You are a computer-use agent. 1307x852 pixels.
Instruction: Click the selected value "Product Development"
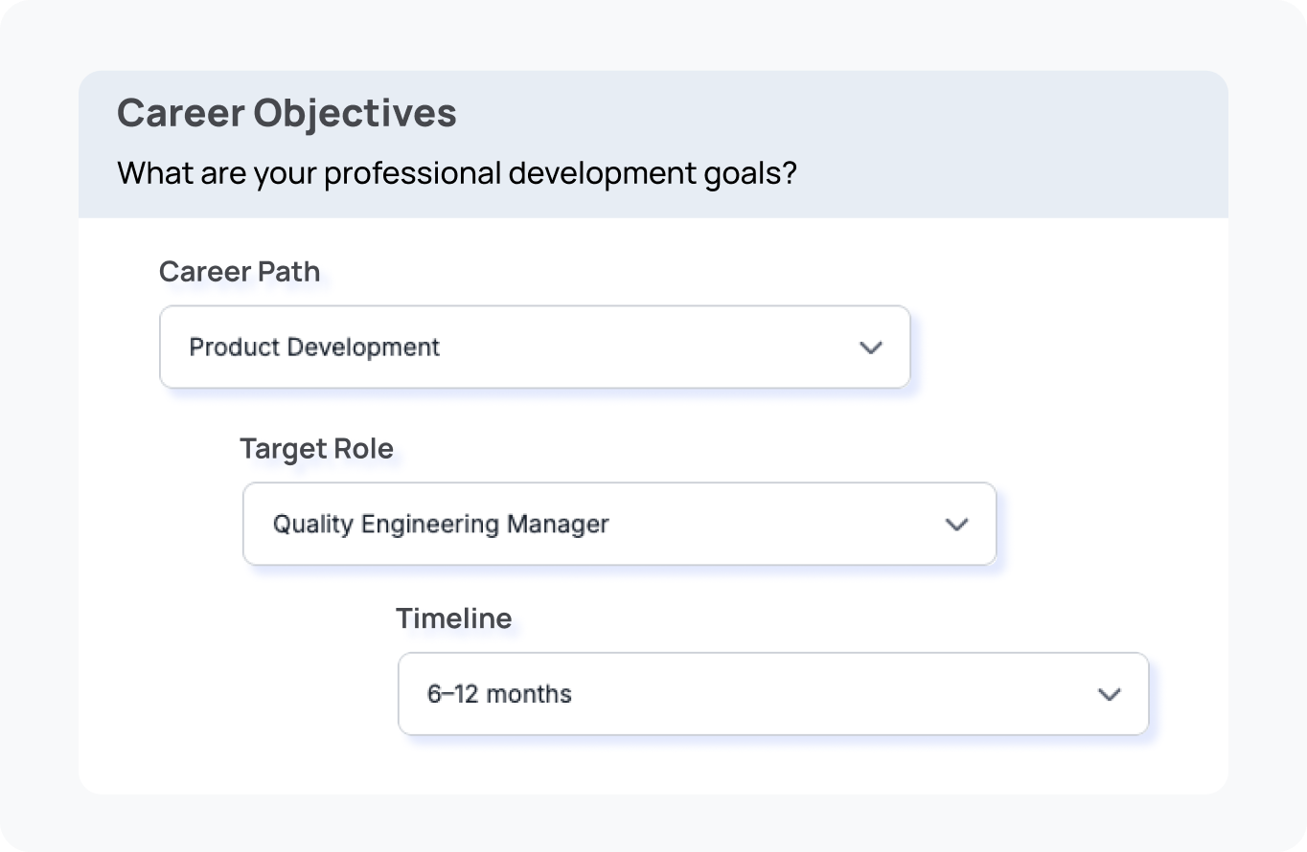[314, 348]
